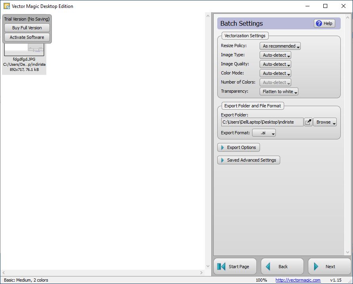Click the Back button
Viewport: 353px width, 284px height.
tap(282, 267)
